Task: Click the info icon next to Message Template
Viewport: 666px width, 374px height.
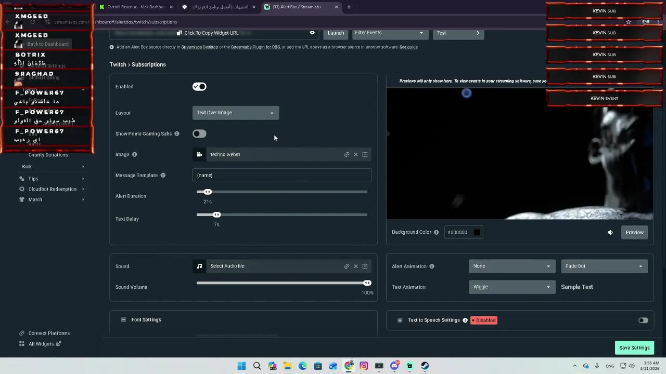Action: tap(163, 175)
